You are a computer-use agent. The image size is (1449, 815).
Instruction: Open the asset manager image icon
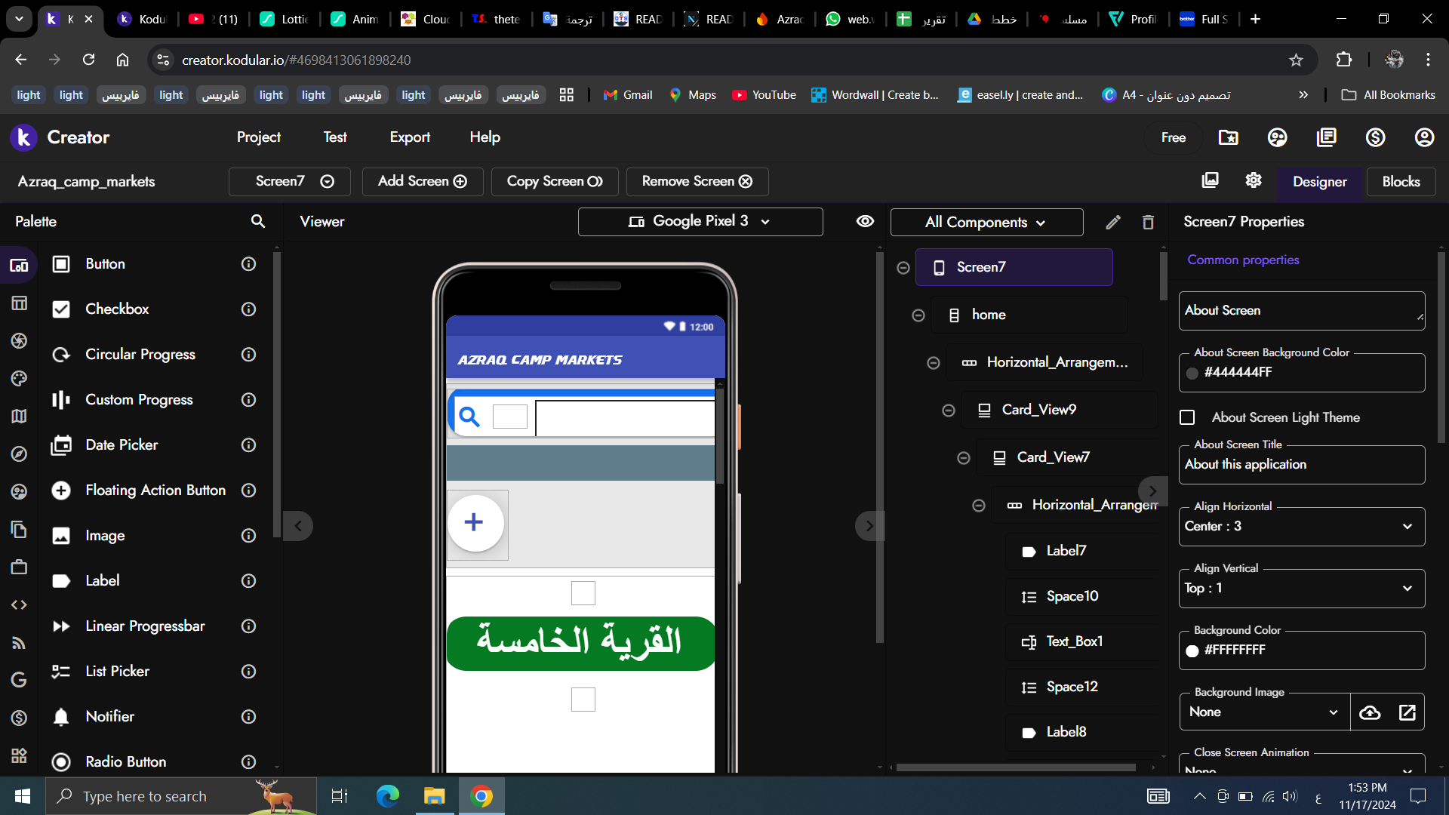coord(1210,180)
